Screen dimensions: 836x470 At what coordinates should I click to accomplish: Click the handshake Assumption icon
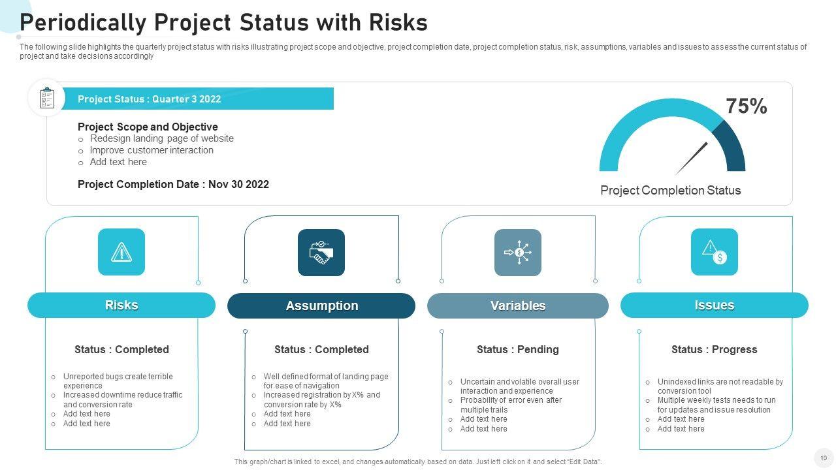[x=321, y=253]
